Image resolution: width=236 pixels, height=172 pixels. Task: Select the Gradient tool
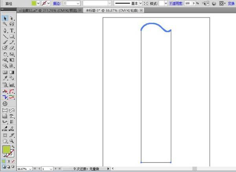tap(11, 72)
